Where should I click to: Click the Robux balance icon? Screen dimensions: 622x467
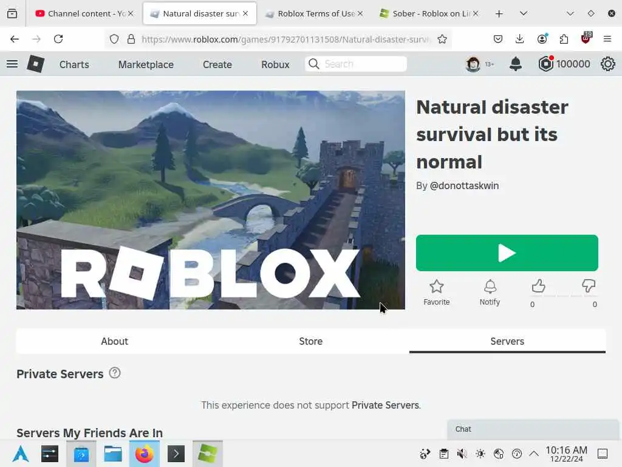(x=546, y=64)
